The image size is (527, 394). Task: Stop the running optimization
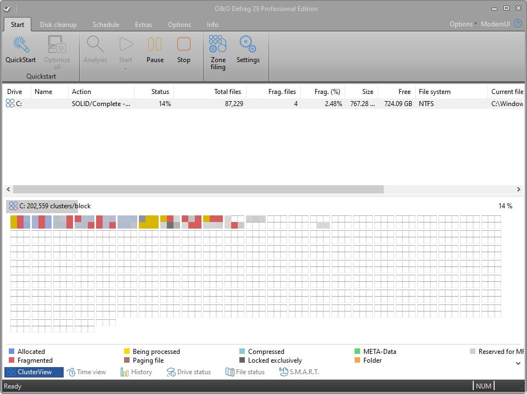point(183,48)
